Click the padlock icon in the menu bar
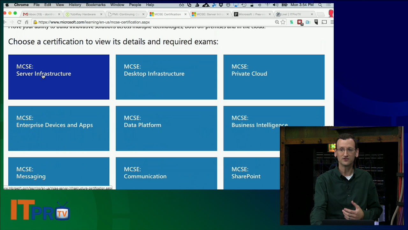 (252, 5)
